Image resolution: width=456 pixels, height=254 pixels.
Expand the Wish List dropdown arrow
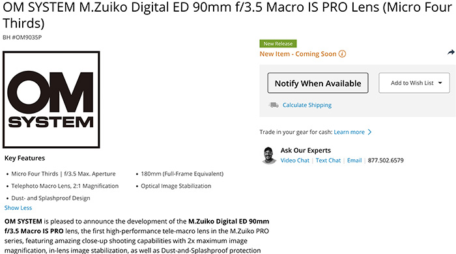click(x=440, y=83)
